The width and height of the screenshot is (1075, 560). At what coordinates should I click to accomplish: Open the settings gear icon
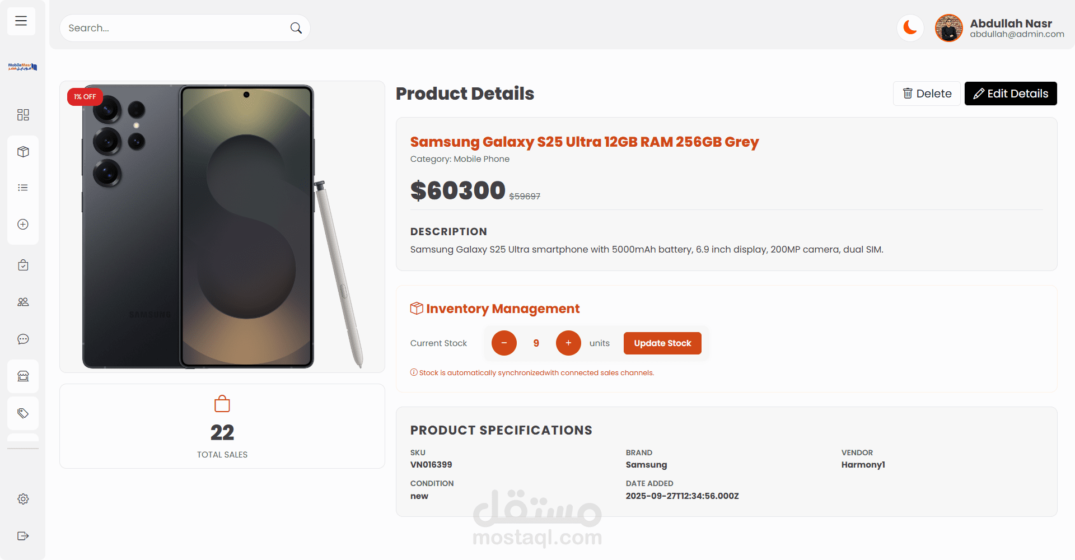(23, 499)
